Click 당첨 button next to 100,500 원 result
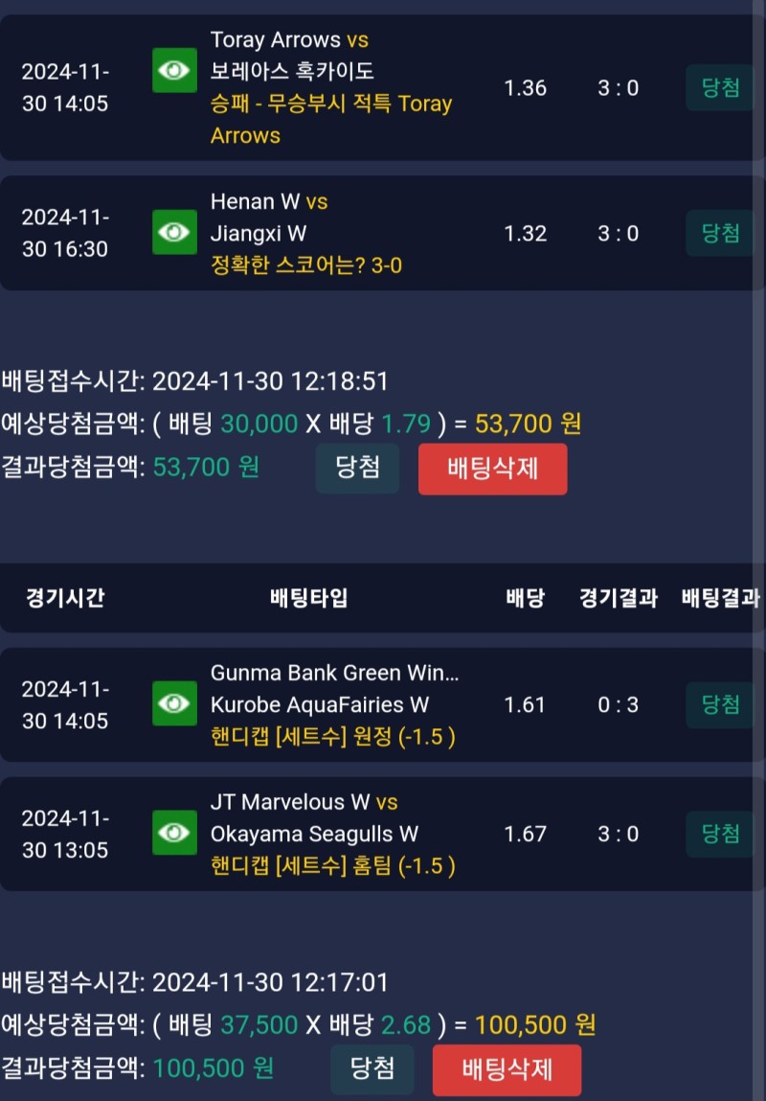The height and width of the screenshot is (1101, 766). coord(372,1068)
